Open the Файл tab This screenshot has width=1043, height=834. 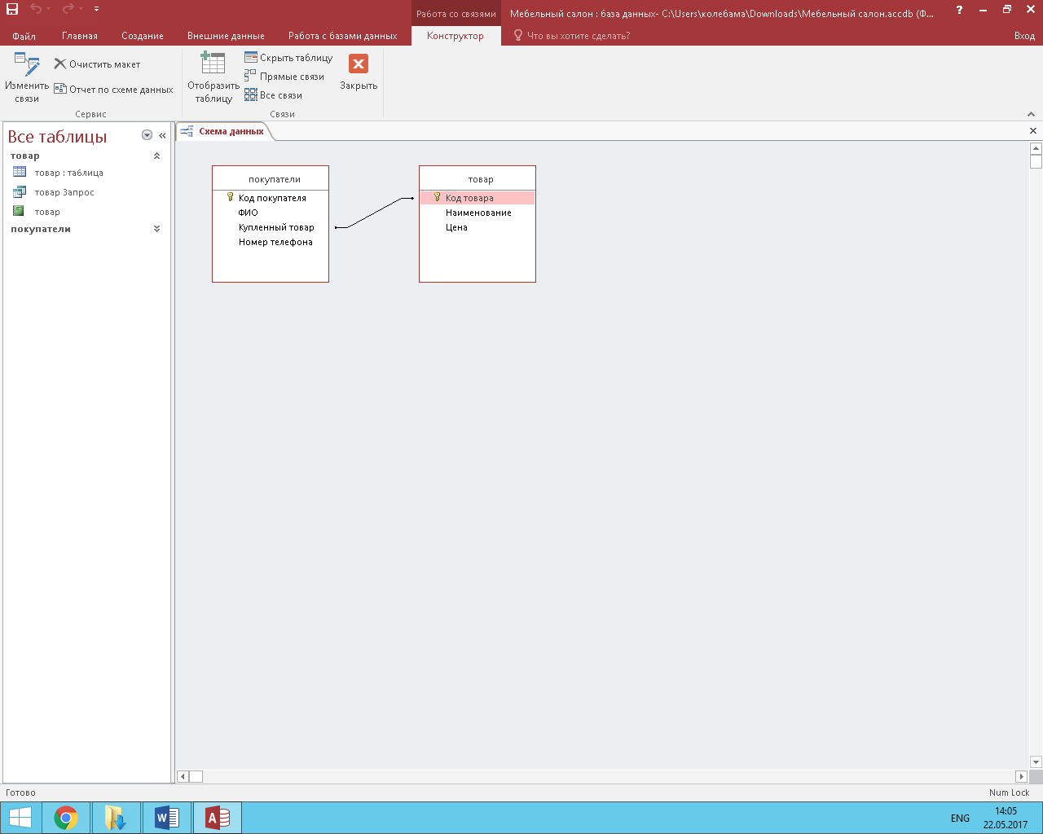(24, 36)
